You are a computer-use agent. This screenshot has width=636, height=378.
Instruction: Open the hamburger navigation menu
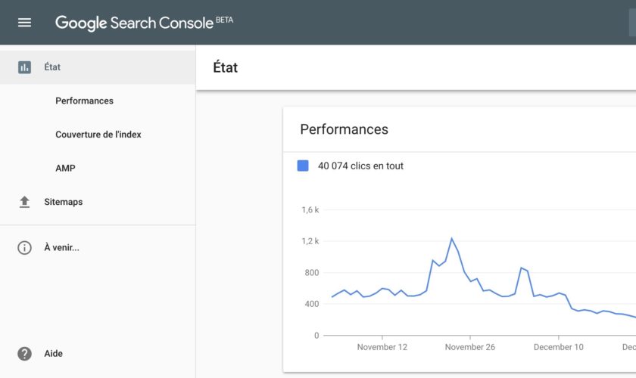(x=24, y=23)
